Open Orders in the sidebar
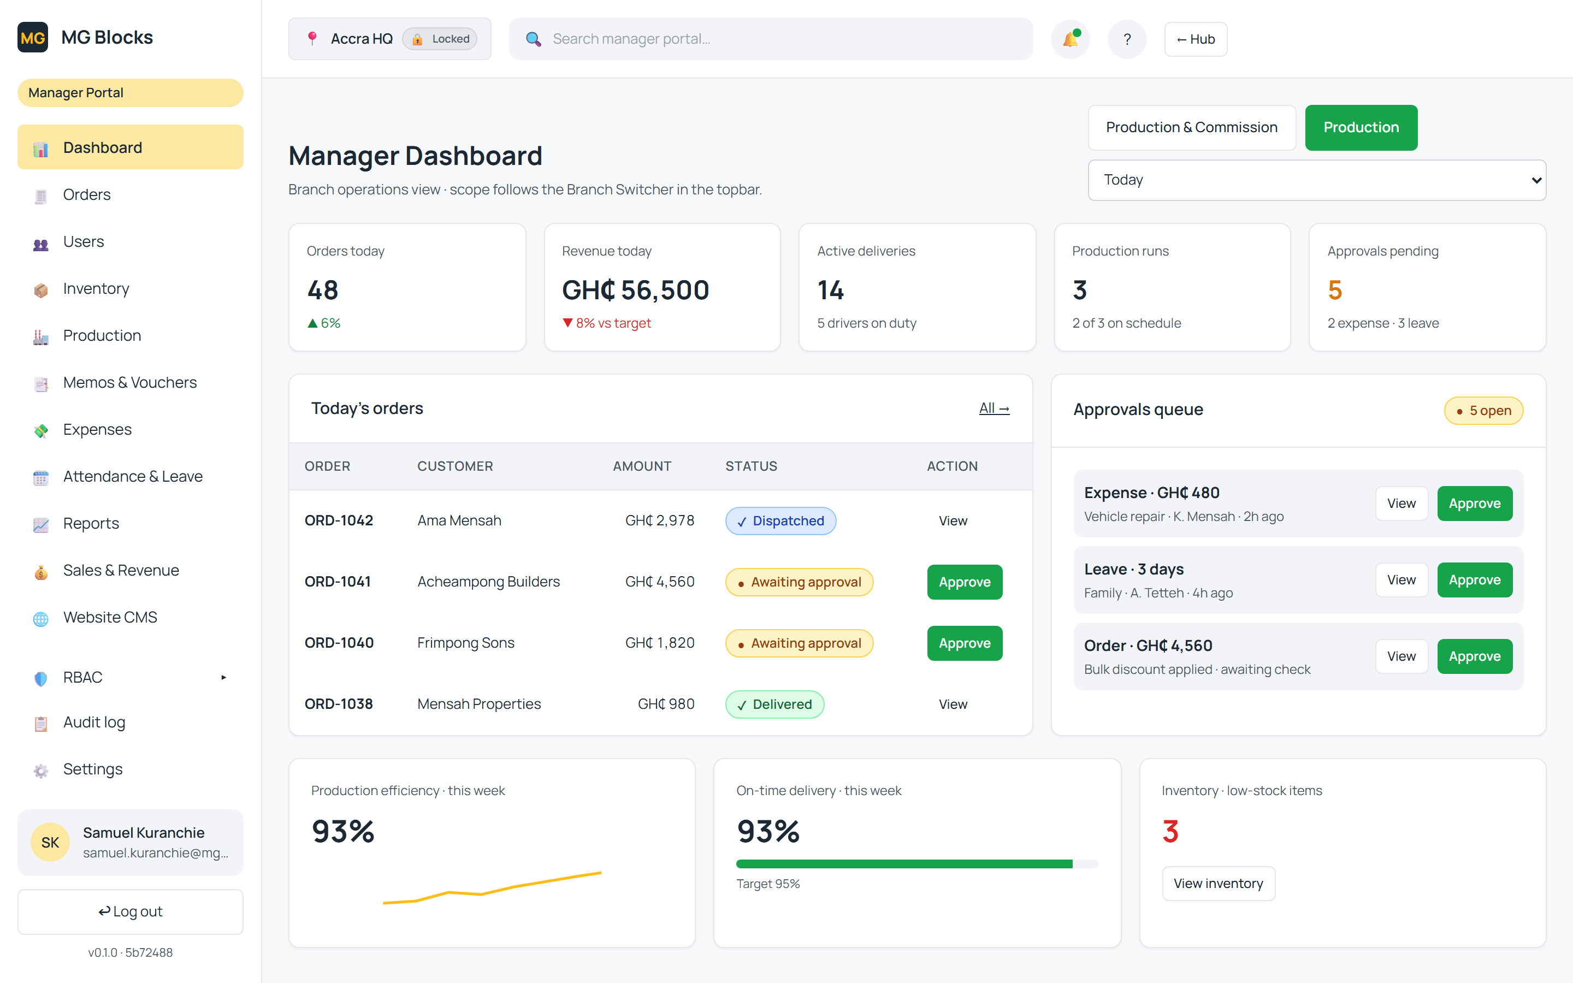 tap(130, 194)
